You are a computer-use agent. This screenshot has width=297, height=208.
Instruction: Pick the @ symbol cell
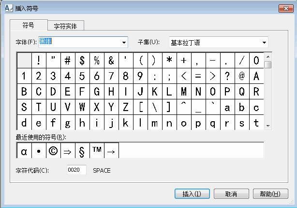click(242, 76)
